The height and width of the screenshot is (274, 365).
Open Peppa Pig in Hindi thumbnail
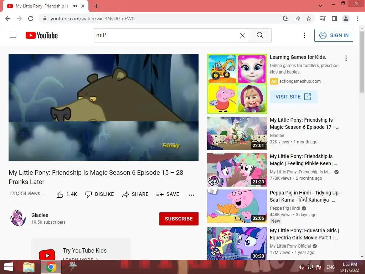pos(237,206)
